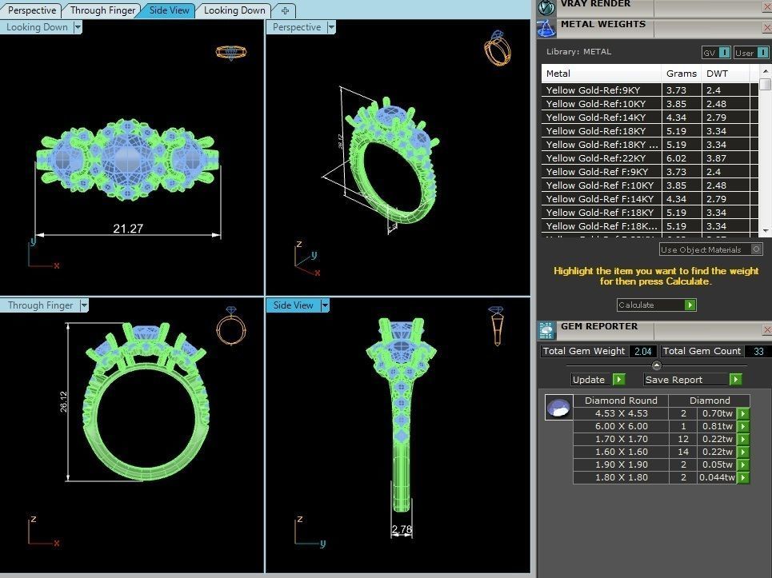Click the green arrow beside Calculate

tap(690, 305)
